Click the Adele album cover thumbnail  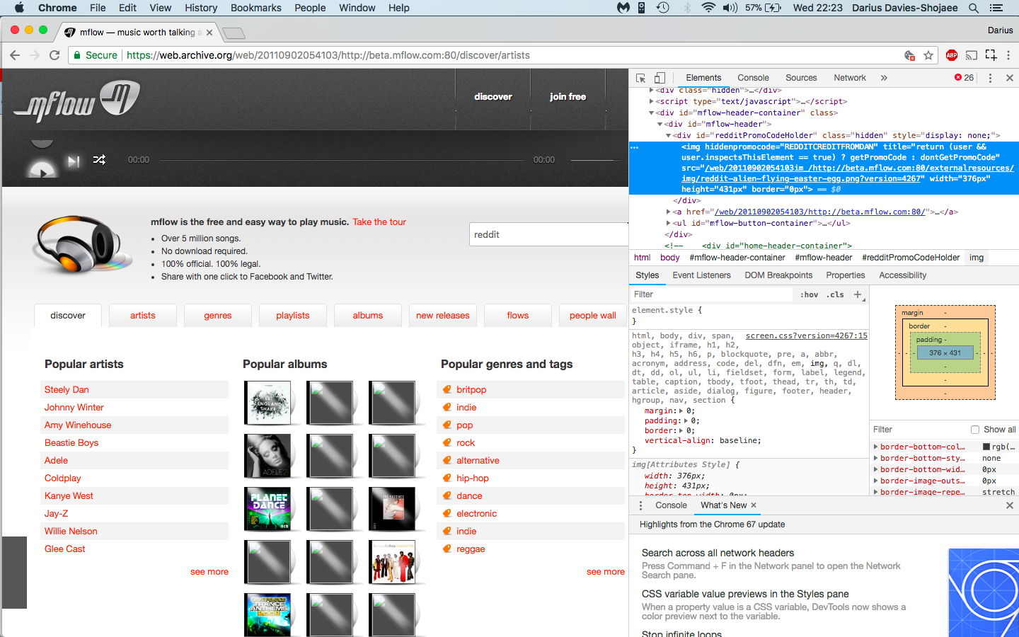(267, 456)
